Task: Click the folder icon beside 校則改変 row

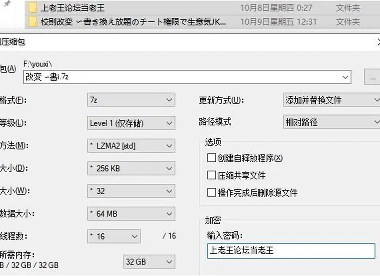Action: pos(33,22)
